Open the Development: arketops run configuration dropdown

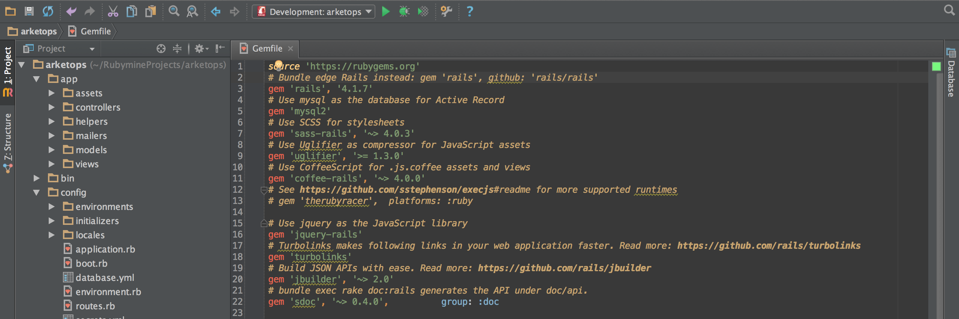[314, 12]
